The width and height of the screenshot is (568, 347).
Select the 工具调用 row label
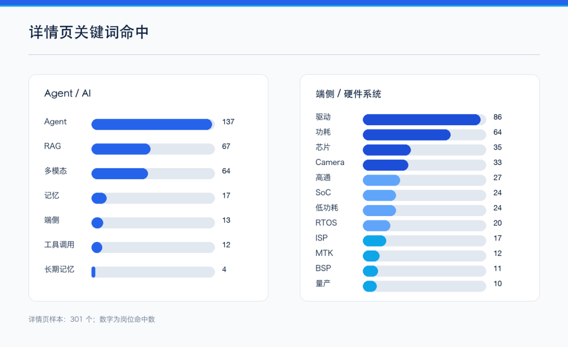[59, 245]
